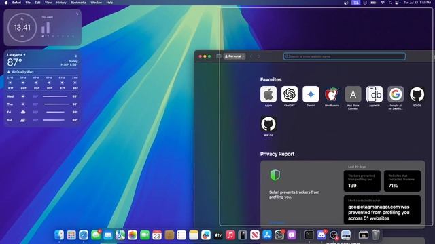
Task: Open the MacRumors favorite
Action: (x=332, y=94)
